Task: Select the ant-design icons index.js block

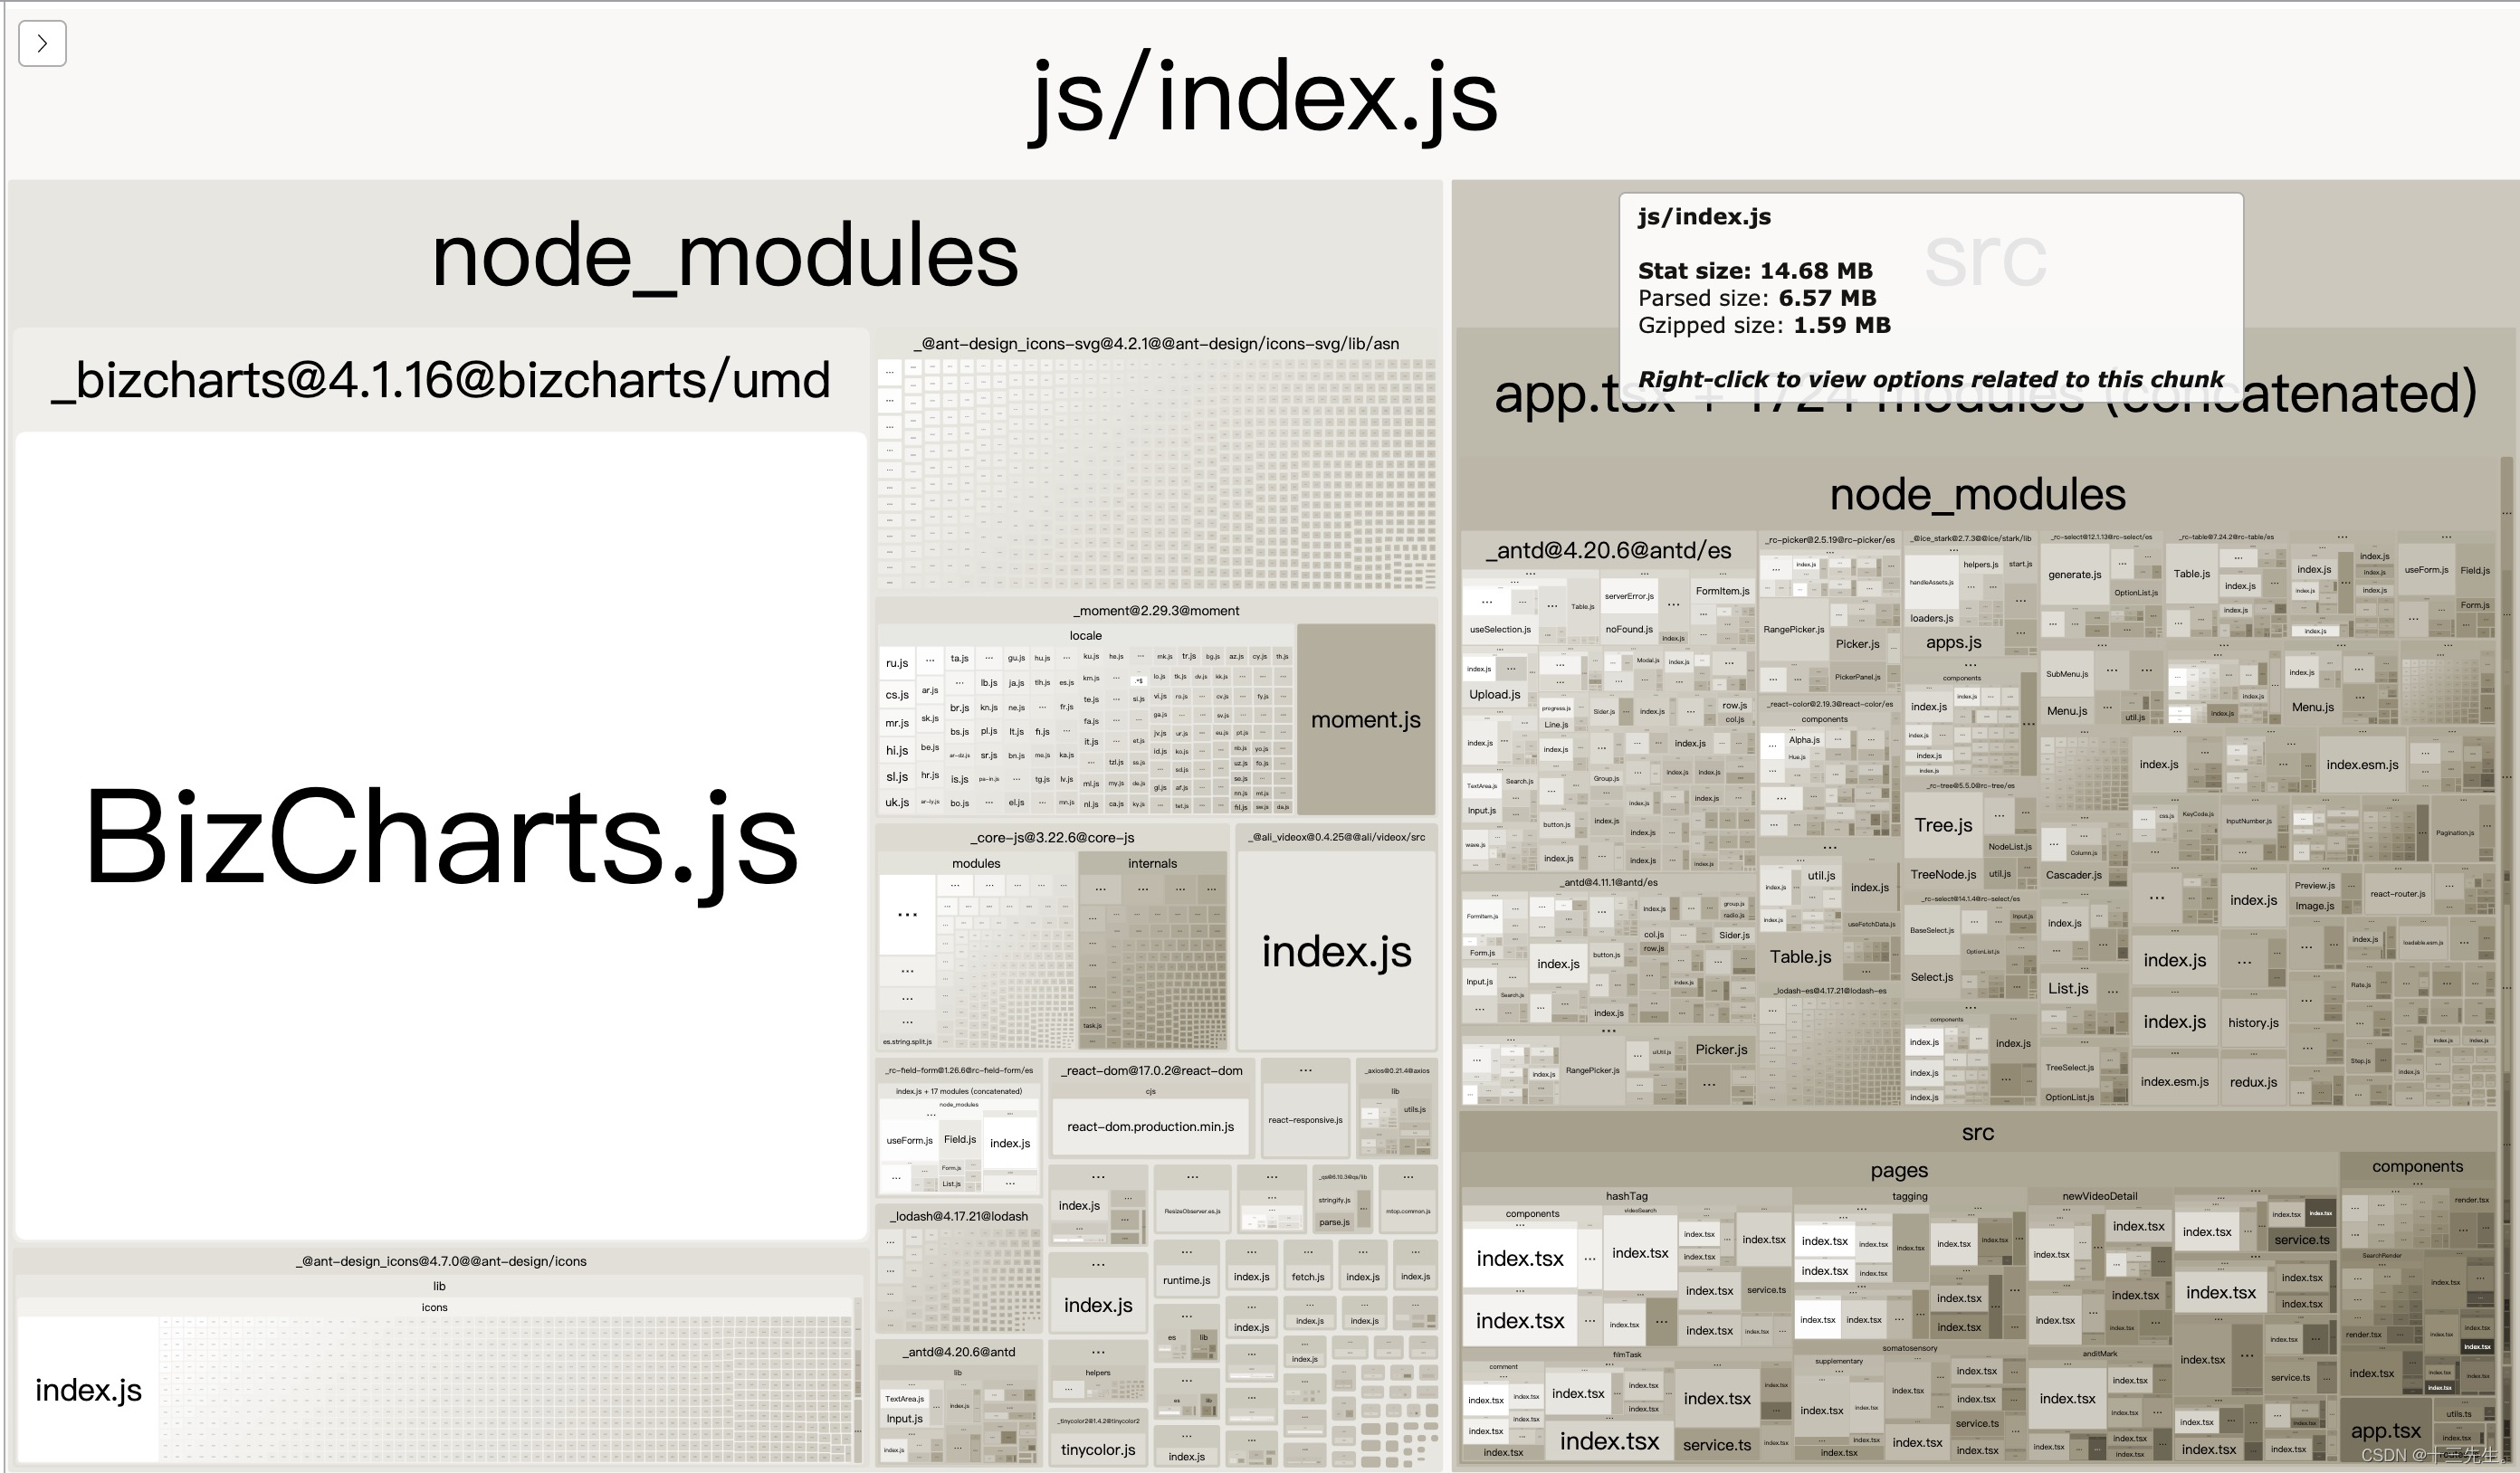Action: click(x=88, y=1389)
